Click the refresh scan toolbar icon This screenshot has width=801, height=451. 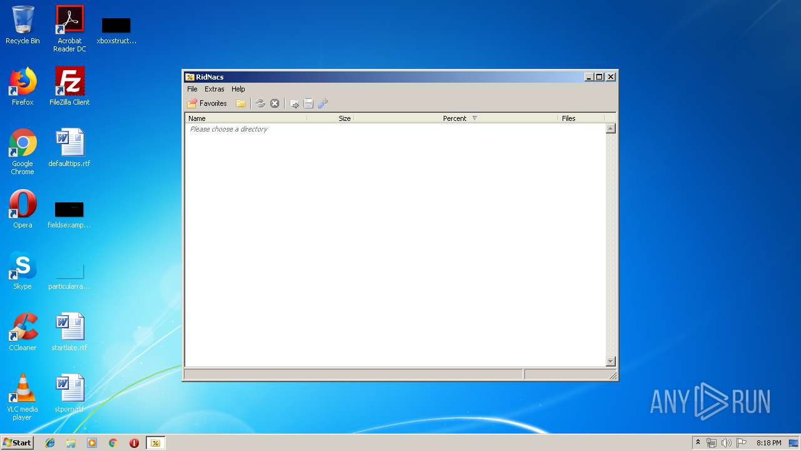(x=260, y=103)
